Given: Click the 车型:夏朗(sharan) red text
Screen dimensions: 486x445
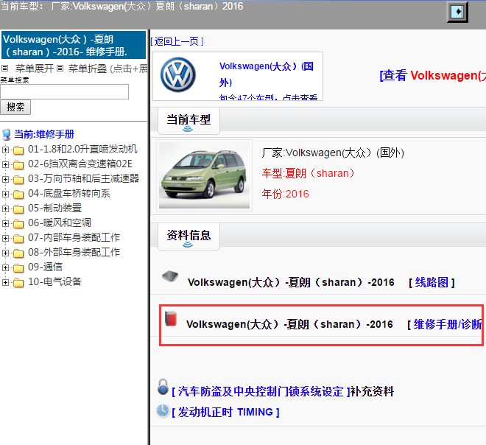Looking at the screenshot, I should tap(309, 173).
